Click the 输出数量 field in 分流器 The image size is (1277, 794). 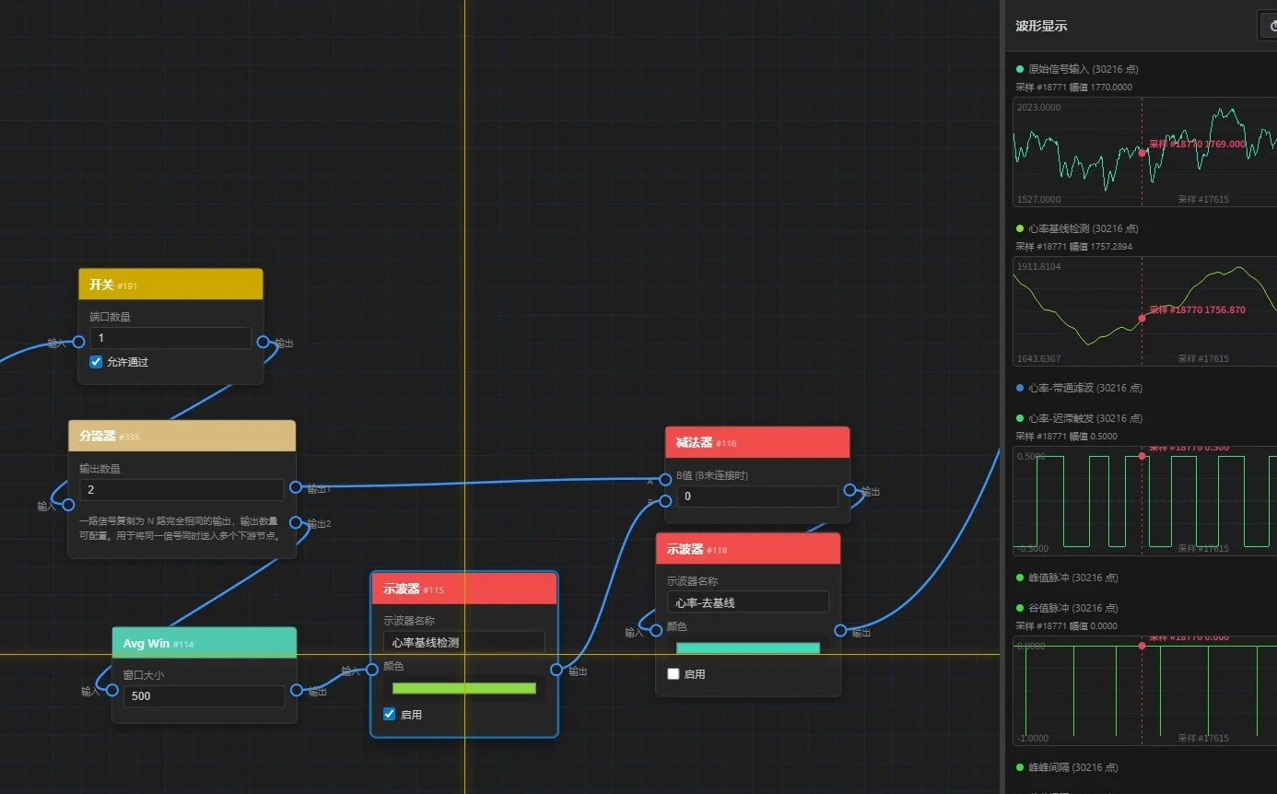pyautogui.click(x=182, y=490)
